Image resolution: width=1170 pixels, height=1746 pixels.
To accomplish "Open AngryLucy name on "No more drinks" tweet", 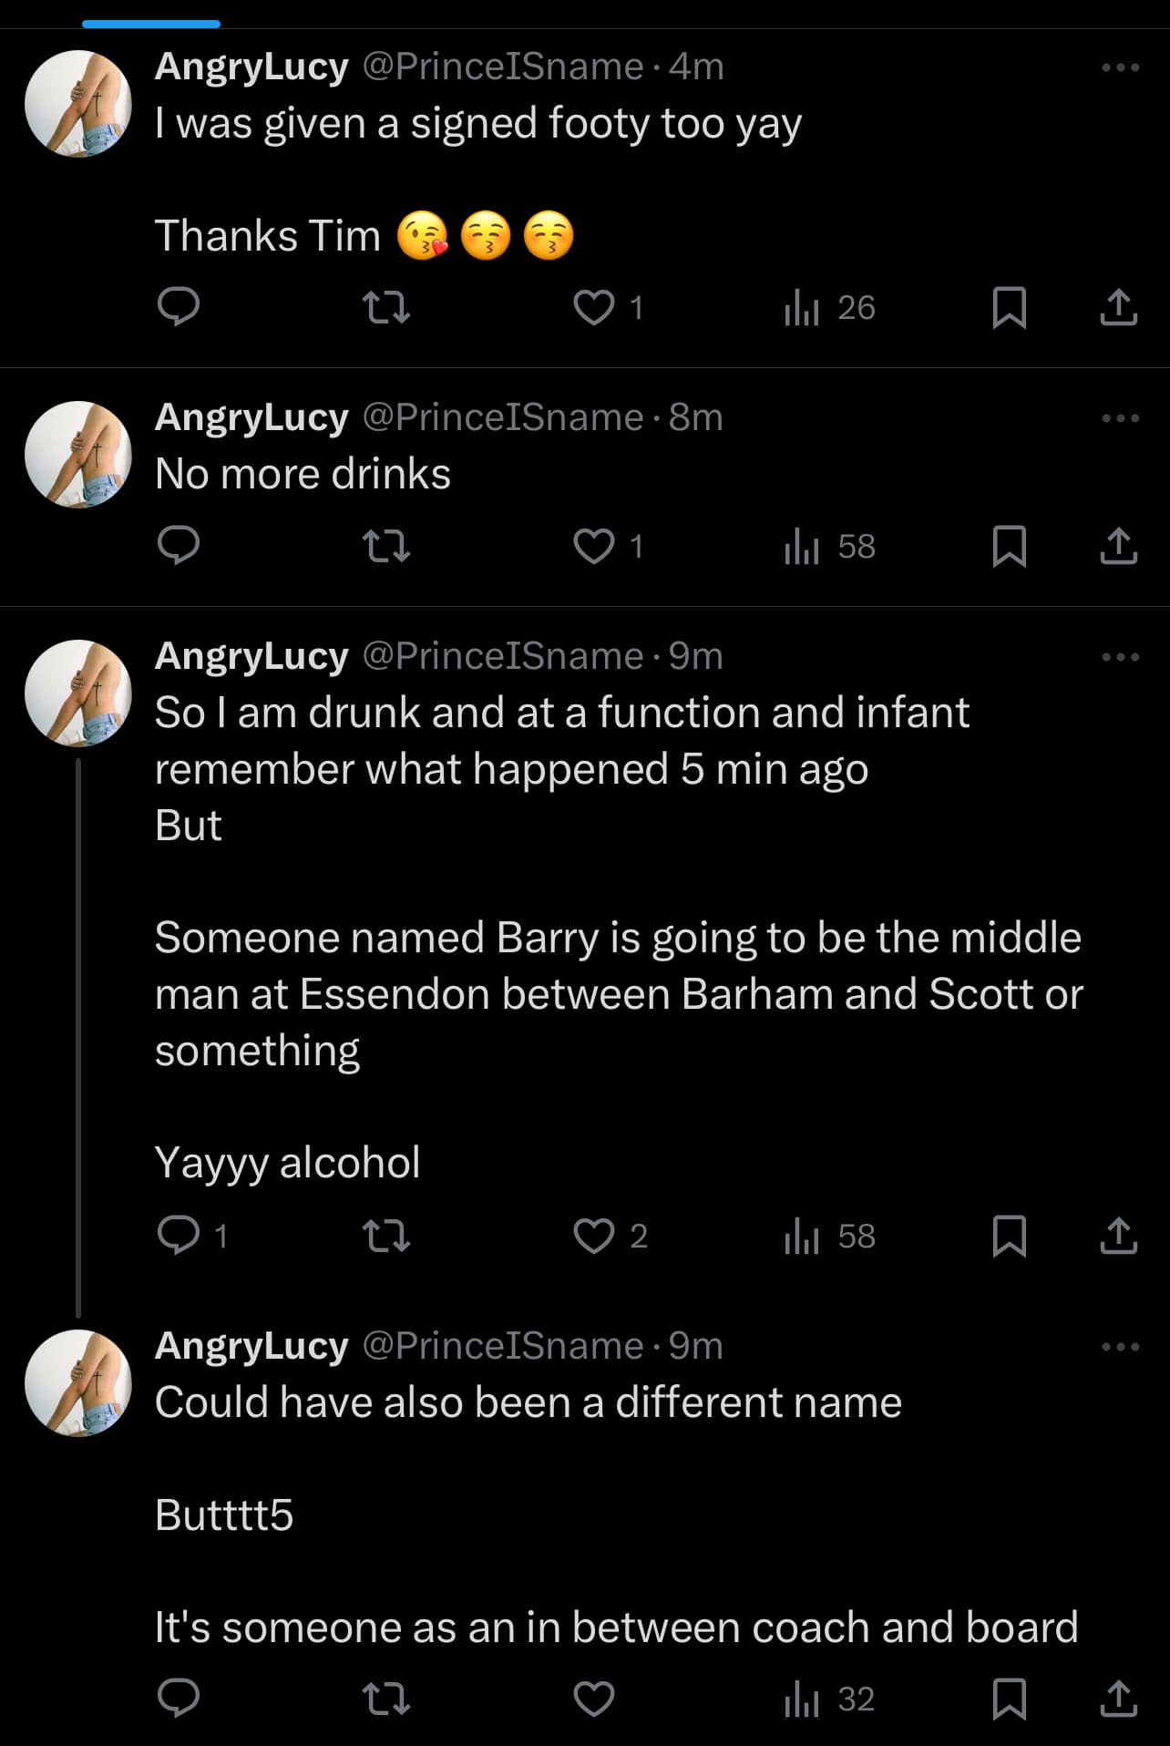I will [251, 417].
